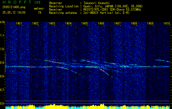Click the kHz axis unit label

2,22
